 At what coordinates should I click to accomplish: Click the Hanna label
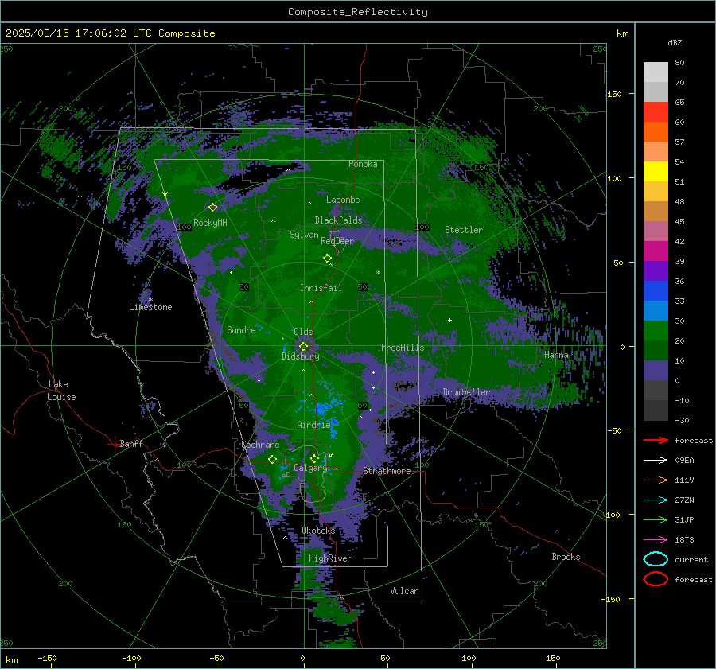click(x=556, y=355)
